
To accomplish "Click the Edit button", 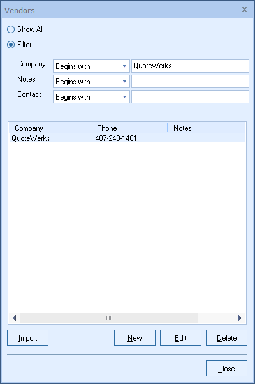I will coord(180,337).
